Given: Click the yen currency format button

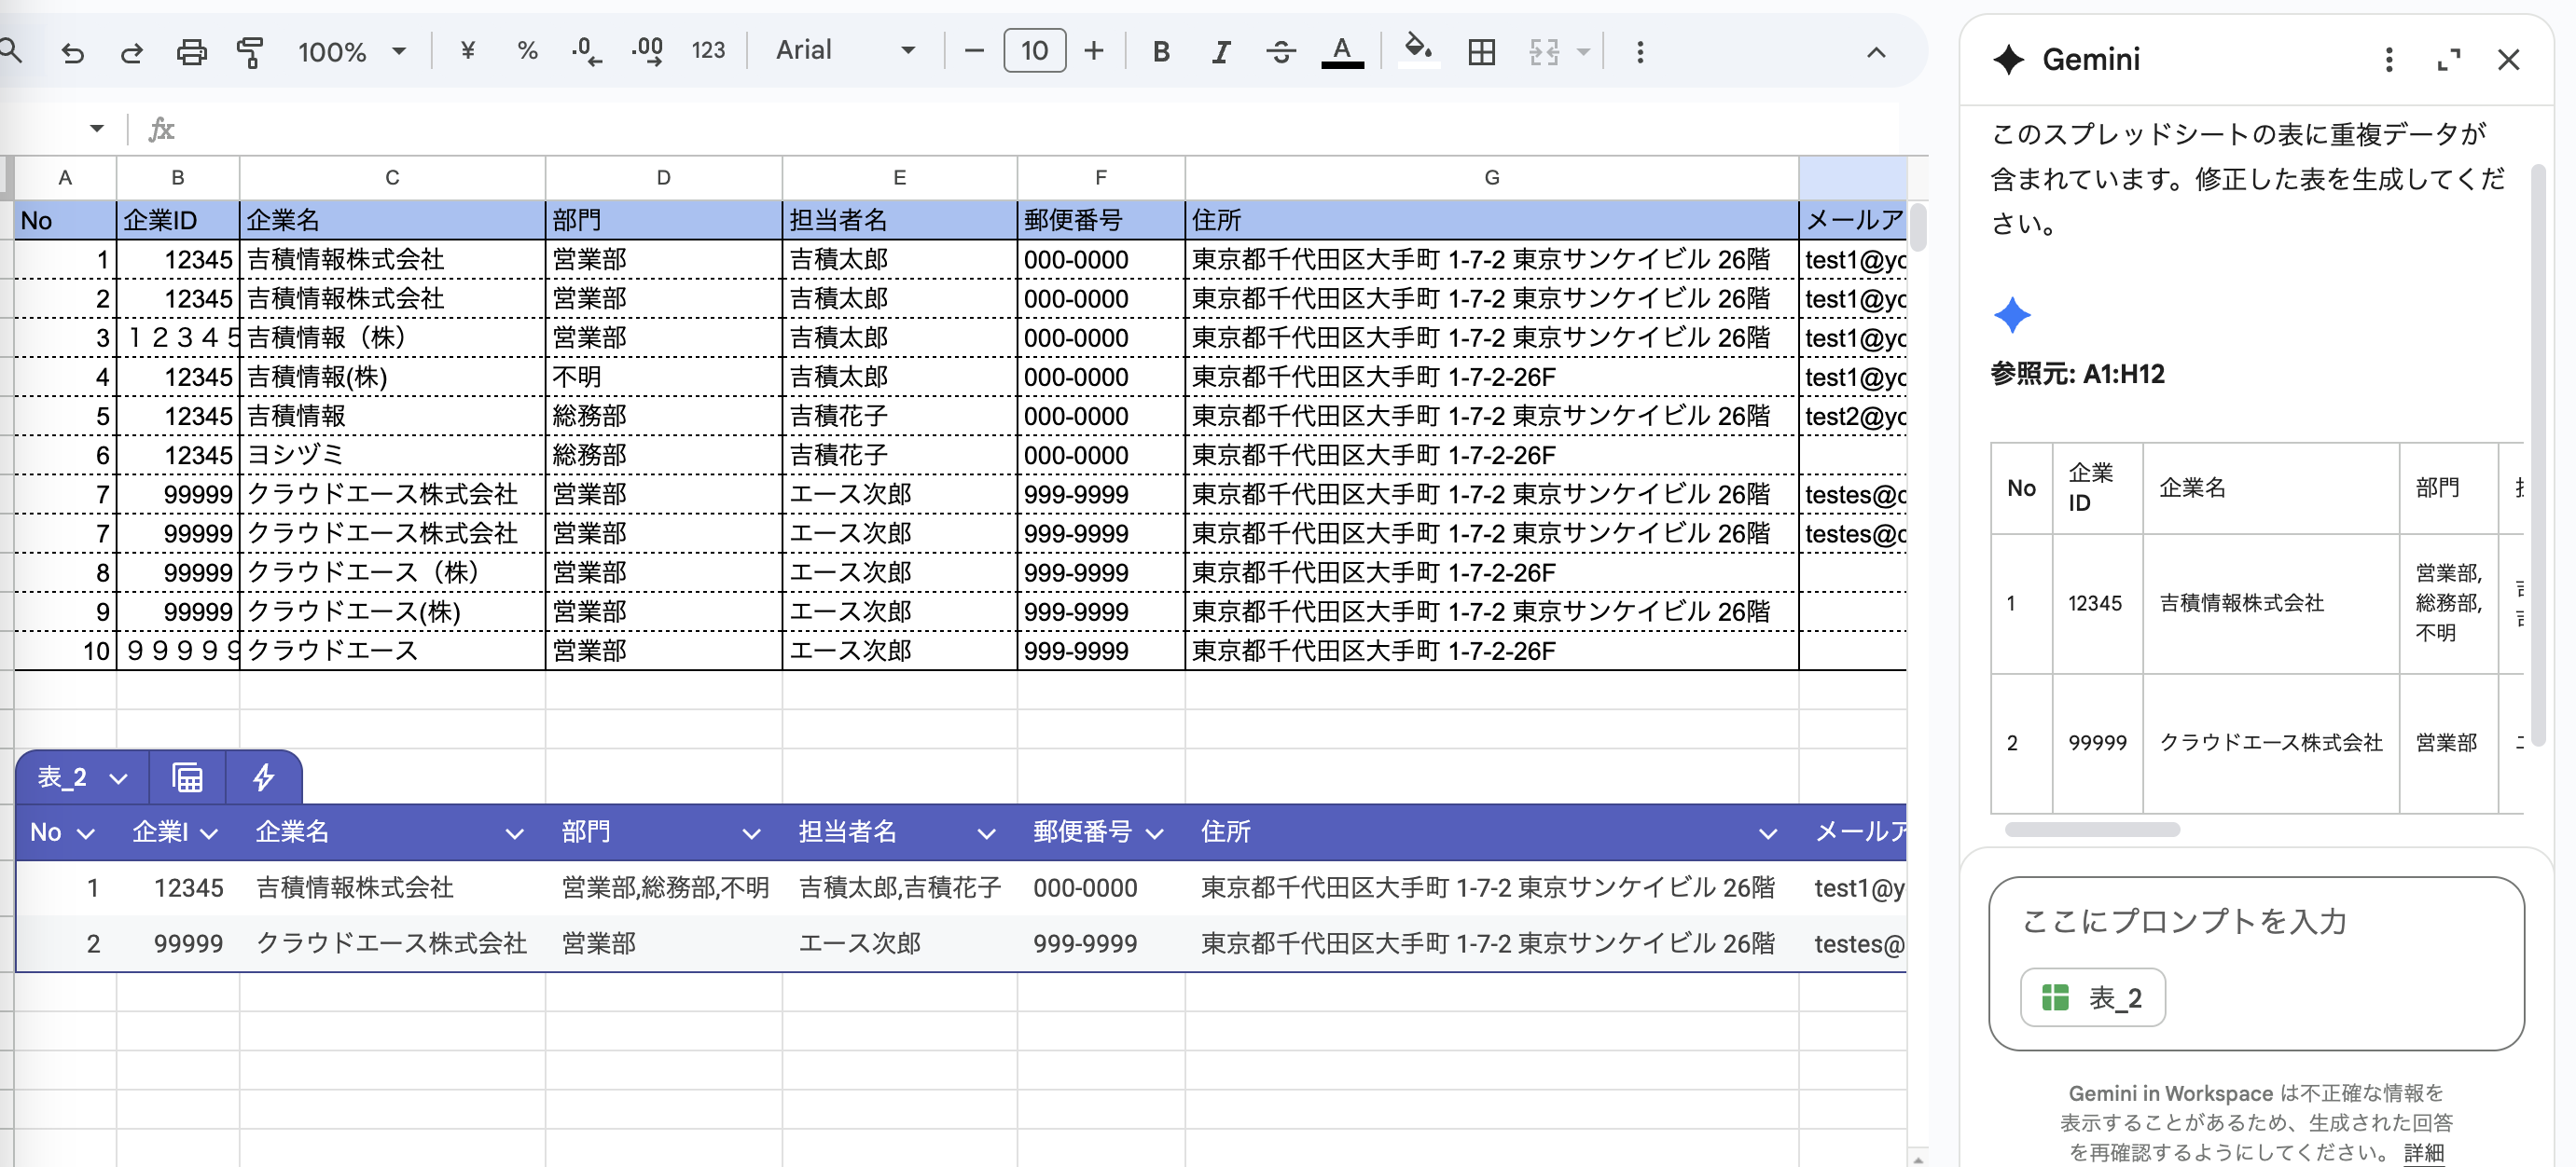Looking at the screenshot, I should (x=467, y=50).
